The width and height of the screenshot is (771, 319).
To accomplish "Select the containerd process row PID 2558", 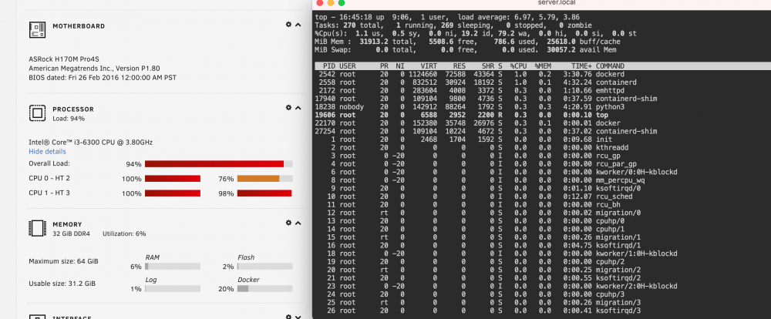I will pyautogui.click(x=541, y=82).
